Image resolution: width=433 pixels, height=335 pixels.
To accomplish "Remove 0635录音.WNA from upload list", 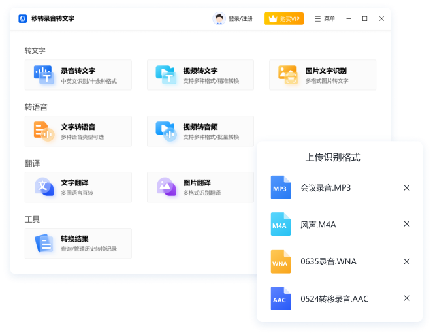I will point(406,261).
